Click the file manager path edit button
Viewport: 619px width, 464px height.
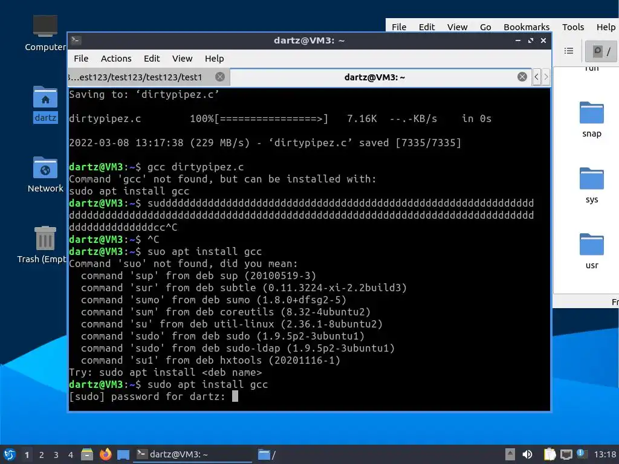coord(601,51)
